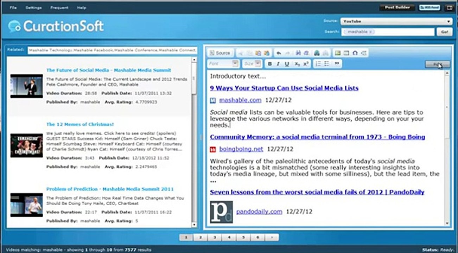
Task: Go to results page 6
Action: click(x=257, y=238)
